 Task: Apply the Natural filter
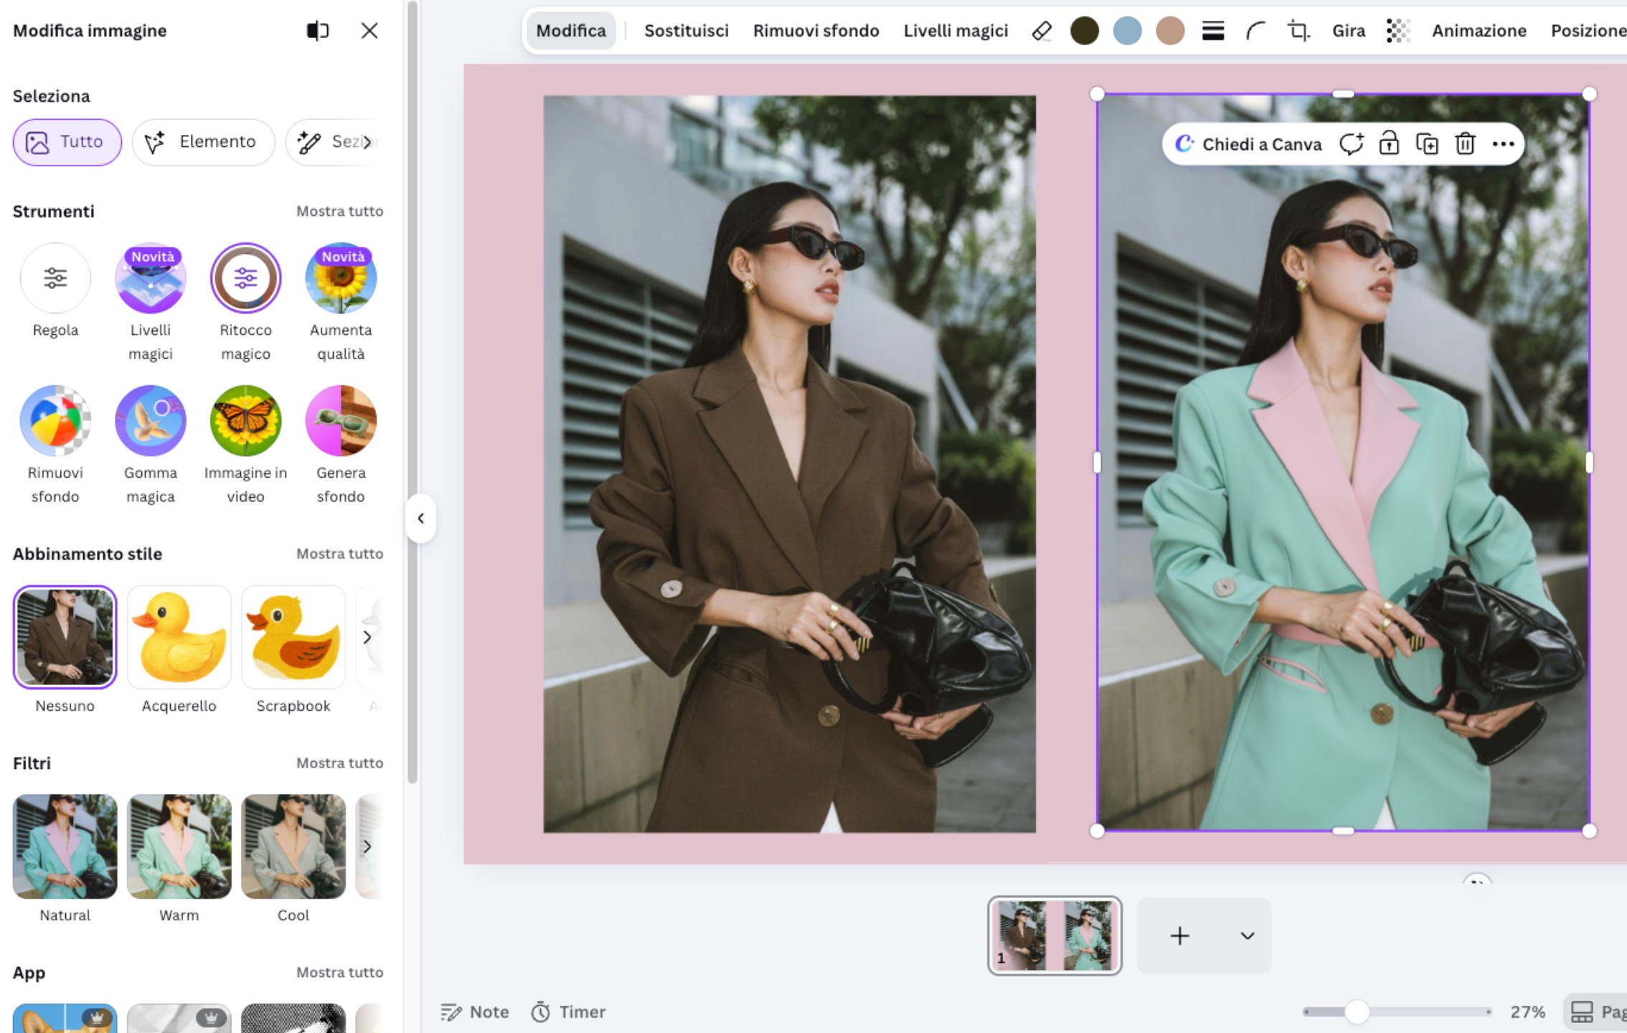click(x=65, y=846)
